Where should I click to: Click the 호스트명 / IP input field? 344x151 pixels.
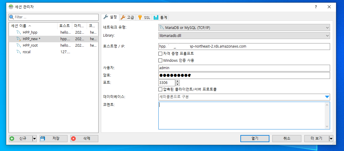(244, 46)
